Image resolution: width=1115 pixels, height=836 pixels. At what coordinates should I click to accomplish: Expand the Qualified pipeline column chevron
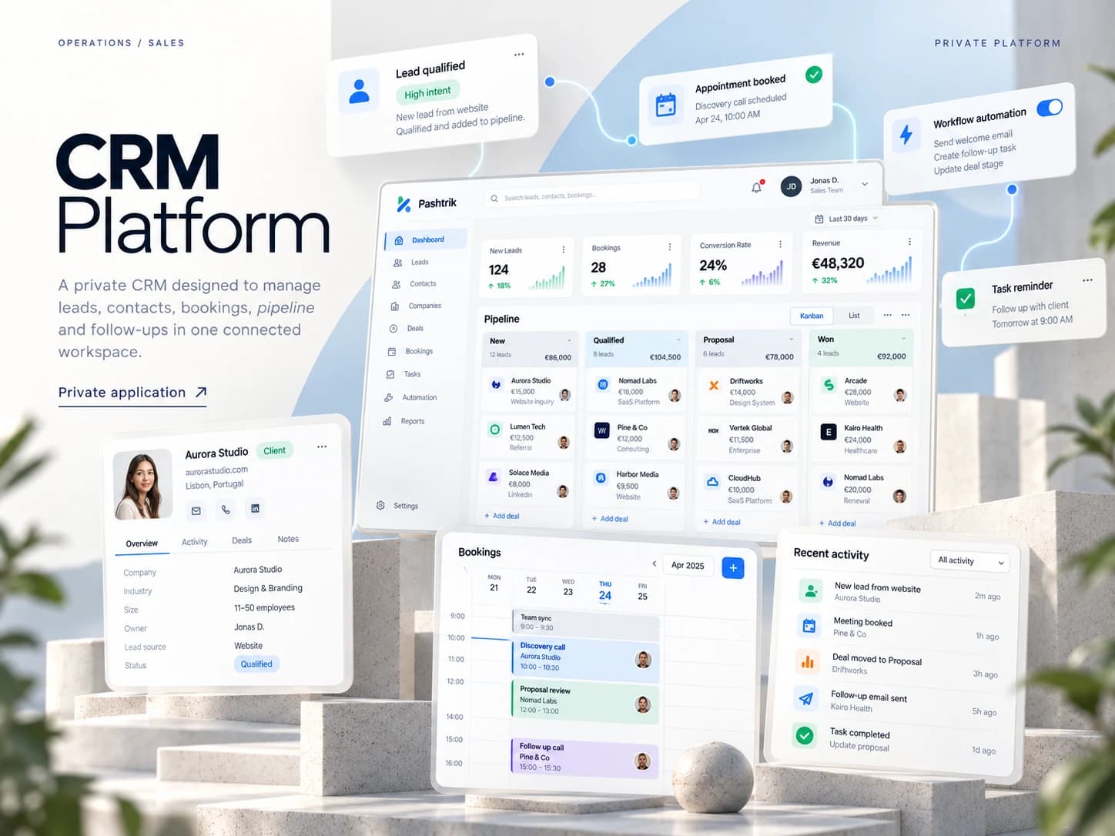tap(678, 339)
